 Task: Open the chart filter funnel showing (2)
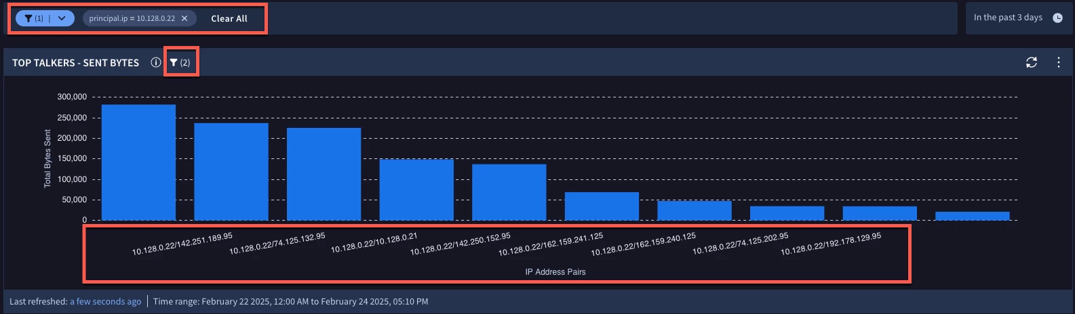[180, 62]
